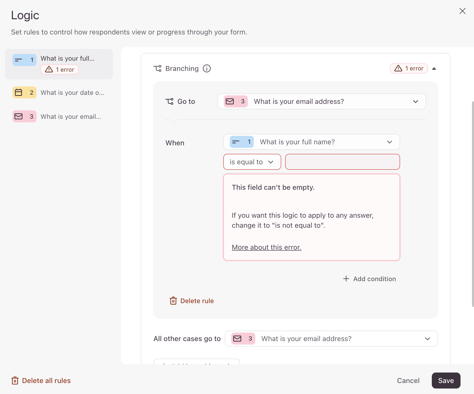
Task: Open 'More about this error.' link
Action: [266, 247]
